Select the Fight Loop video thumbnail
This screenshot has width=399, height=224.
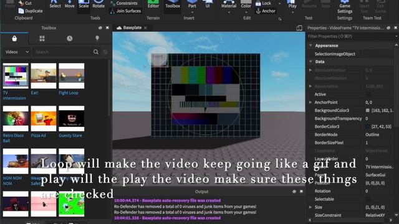[x=72, y=76]
